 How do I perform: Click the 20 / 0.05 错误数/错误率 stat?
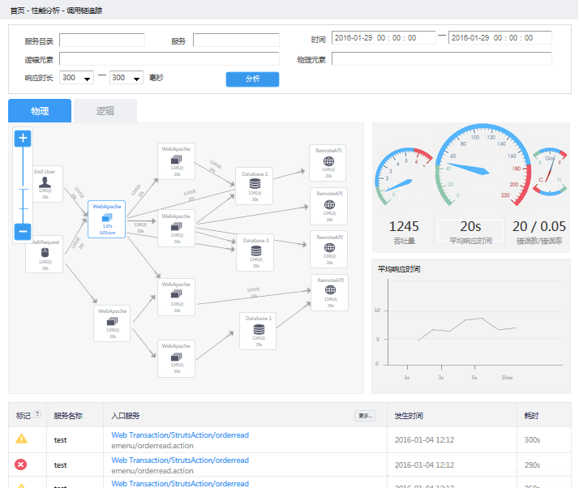[538, 232]
